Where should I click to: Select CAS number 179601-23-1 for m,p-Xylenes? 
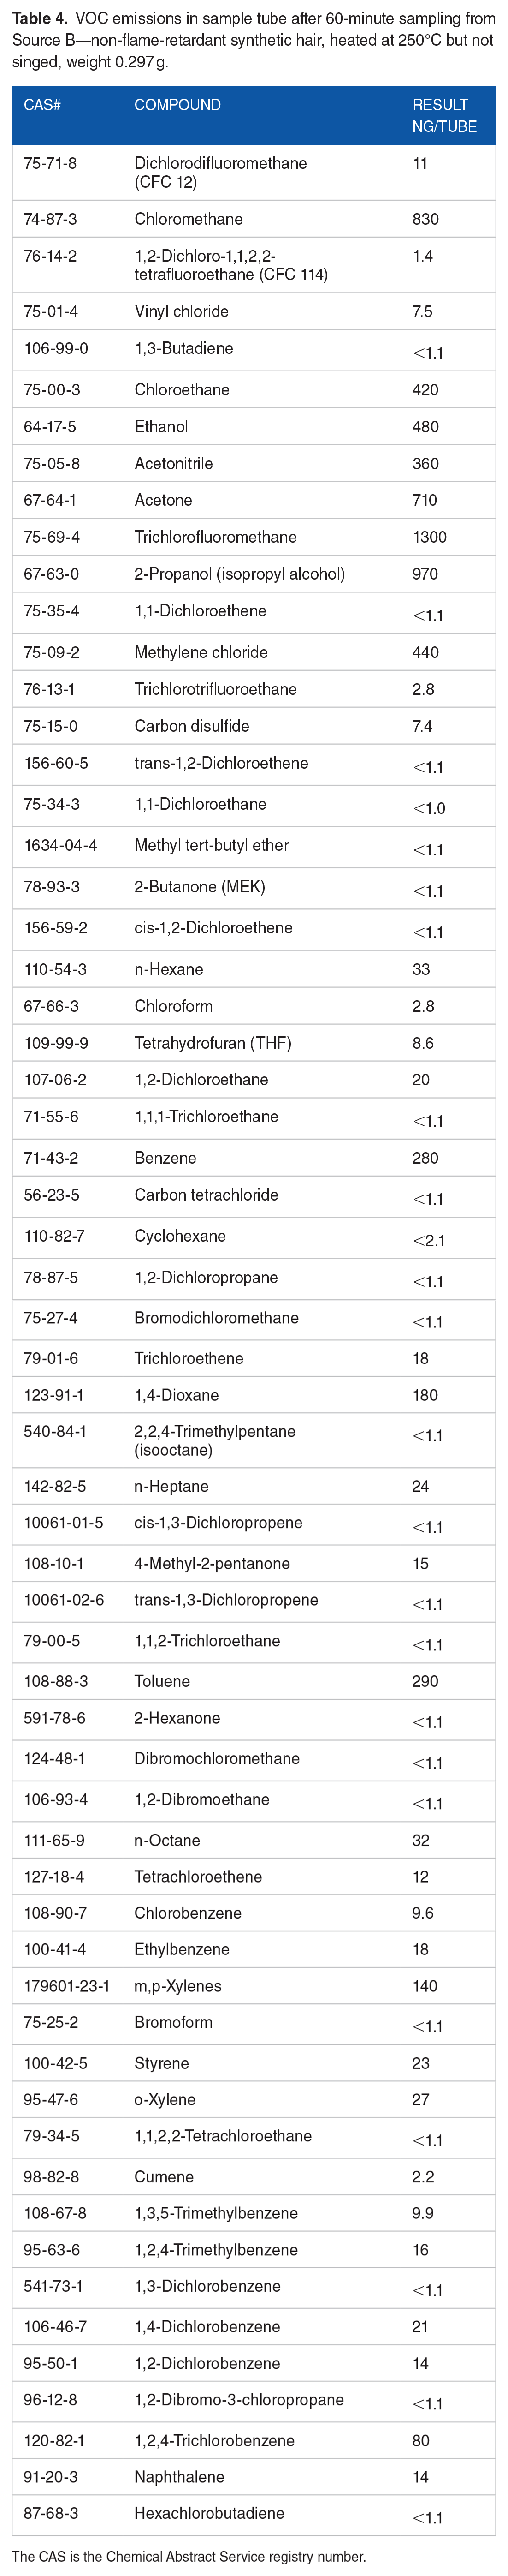pos(67,1986)
